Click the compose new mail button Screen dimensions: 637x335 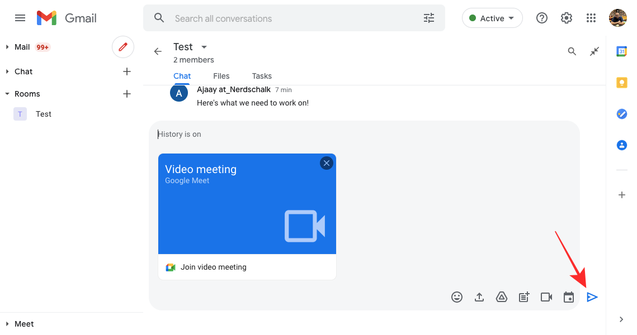(123, 47)
